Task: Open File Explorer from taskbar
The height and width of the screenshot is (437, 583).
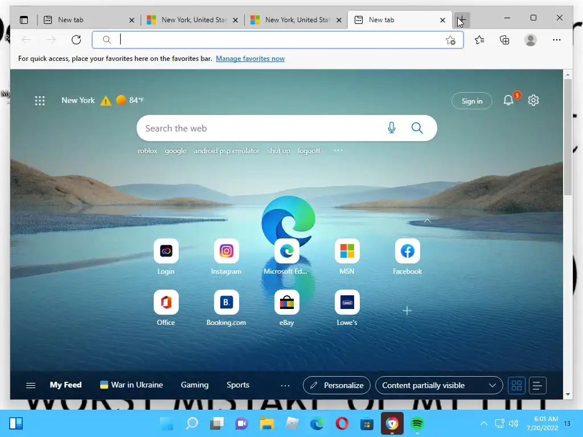Action: 266,423
